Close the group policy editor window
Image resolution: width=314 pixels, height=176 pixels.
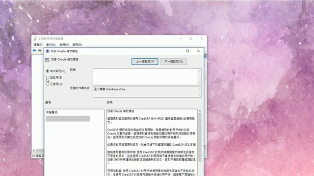pyautogui.click(x=202, y=39)
